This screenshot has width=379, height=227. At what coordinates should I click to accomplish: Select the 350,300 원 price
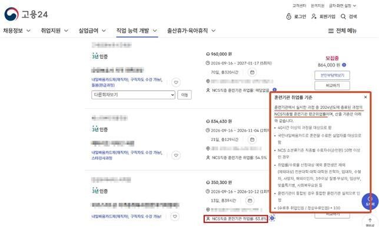click(221, 182)
